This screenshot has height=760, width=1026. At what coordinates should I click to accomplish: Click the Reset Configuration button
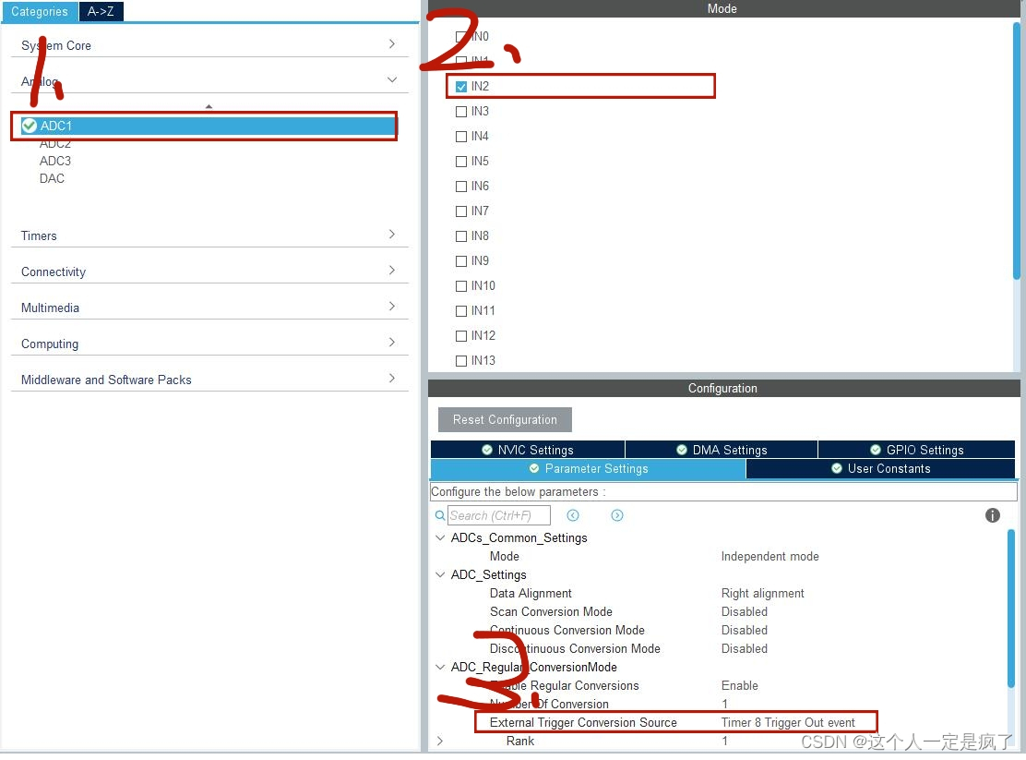[505, 419]
